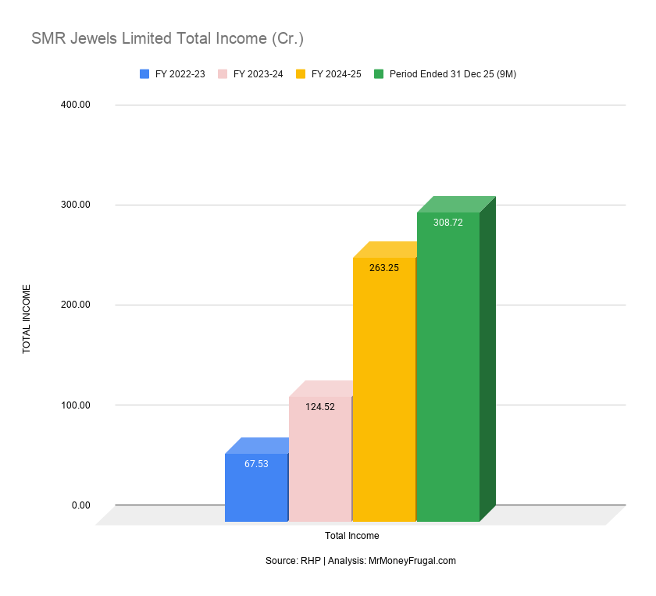Click the Source: RHP attribution text
The height and width of the screenshot is (596, 656).
361,561
